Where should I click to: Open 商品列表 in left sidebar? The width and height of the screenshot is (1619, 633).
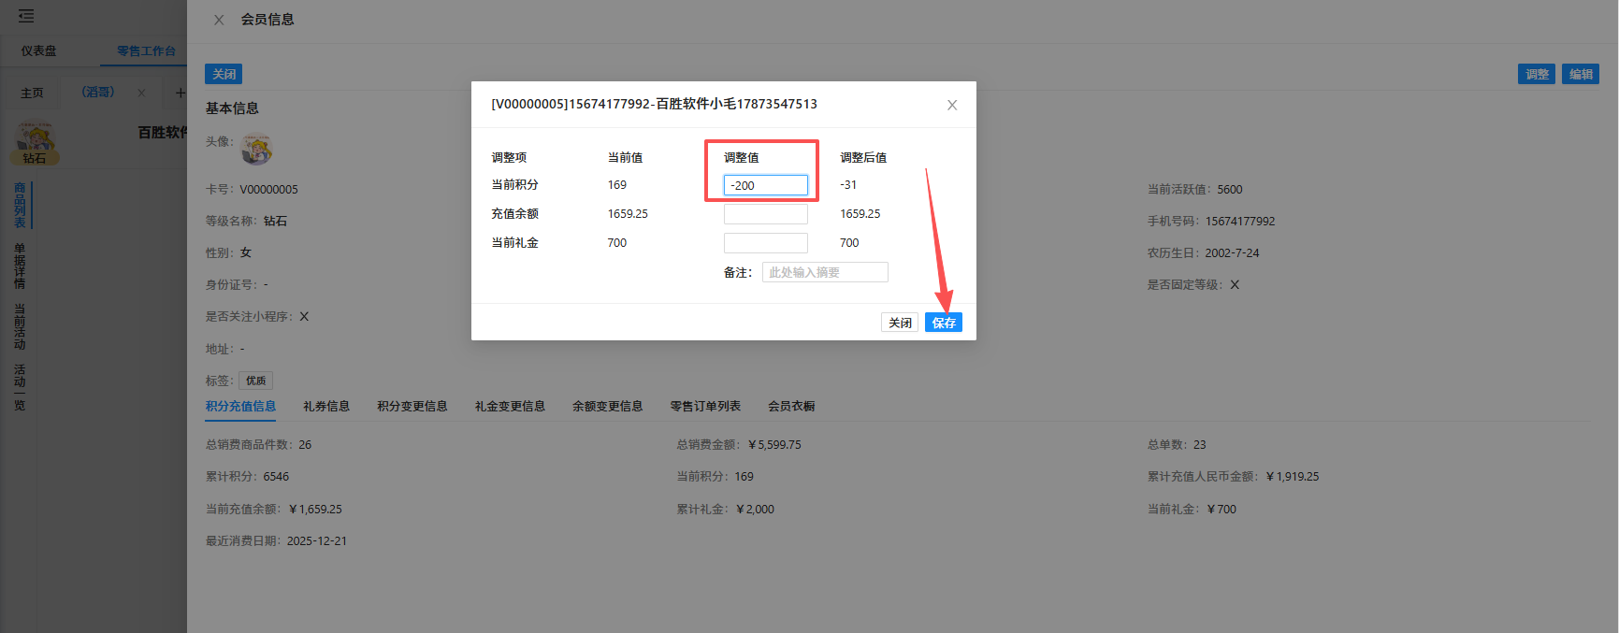point(20,206)
